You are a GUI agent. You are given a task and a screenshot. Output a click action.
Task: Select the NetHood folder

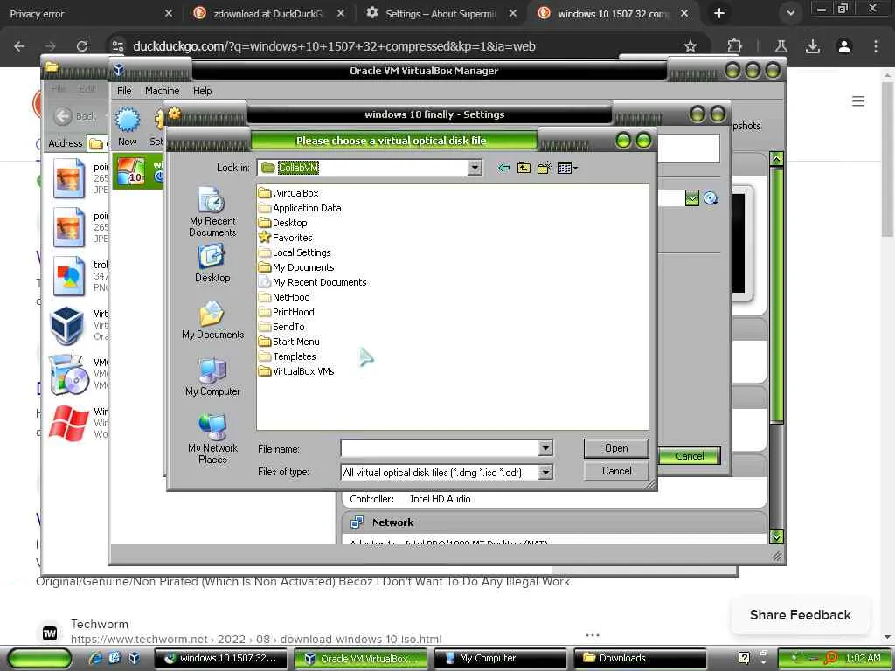284,297
